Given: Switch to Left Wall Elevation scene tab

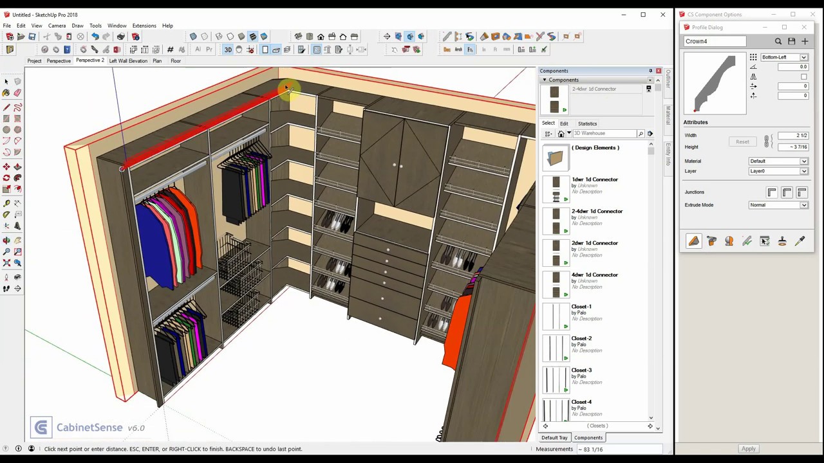Looking at the screenshot, I should (128, 61).
